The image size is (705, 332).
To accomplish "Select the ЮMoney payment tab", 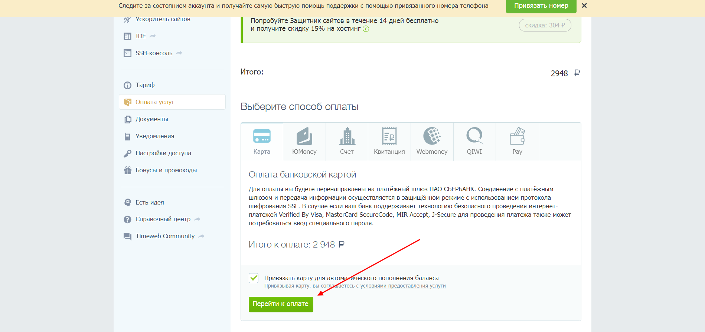I will tap(304, 142).
